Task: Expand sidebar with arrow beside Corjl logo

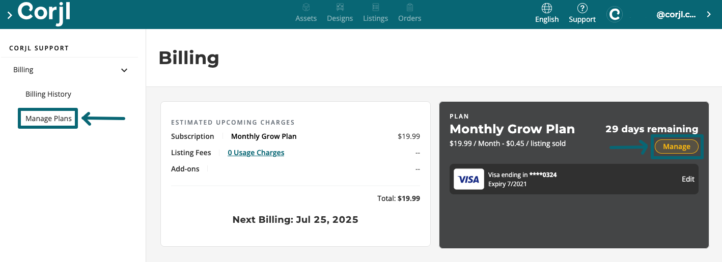Action: coord(10,15)
